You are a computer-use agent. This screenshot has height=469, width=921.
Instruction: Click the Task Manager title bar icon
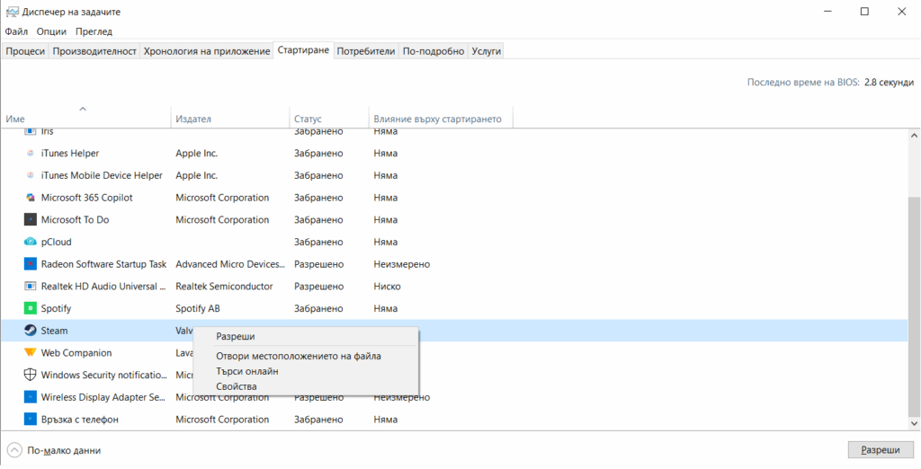tap(12, 12)
